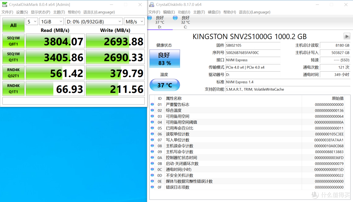The image size is (353, 202).
Task: Click status dot for attribute 05 已用寿命百分比
Action: 152,128
